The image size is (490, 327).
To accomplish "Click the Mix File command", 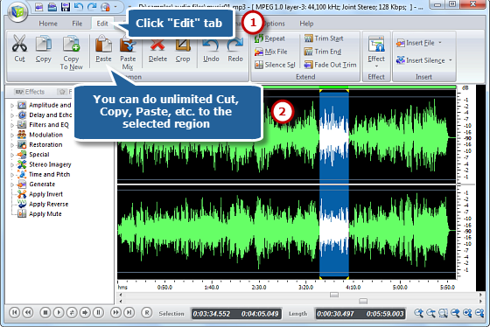I will click(271, 52).
